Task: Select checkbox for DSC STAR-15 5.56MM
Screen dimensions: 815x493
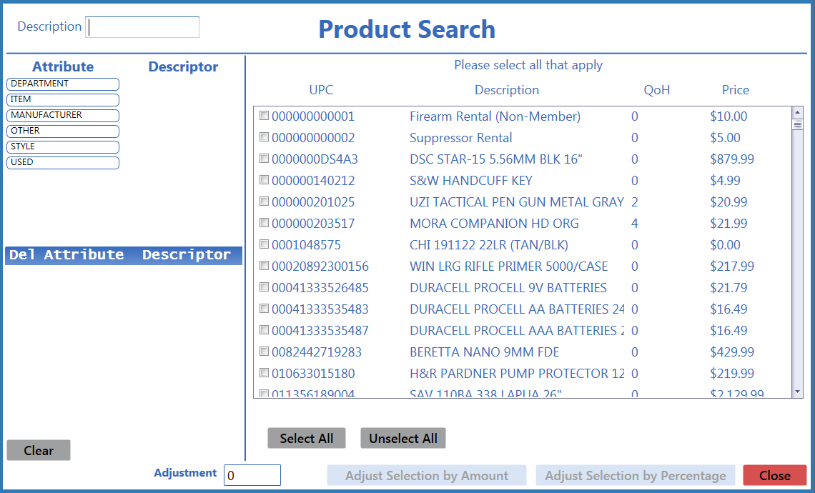Action: tap(264, 158)
